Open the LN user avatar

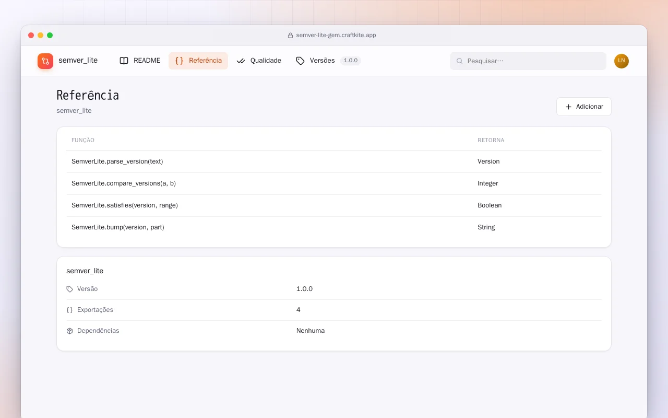tap(622, 61)
